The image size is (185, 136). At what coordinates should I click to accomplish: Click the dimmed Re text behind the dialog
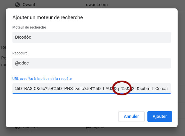[x=3, y=47]
